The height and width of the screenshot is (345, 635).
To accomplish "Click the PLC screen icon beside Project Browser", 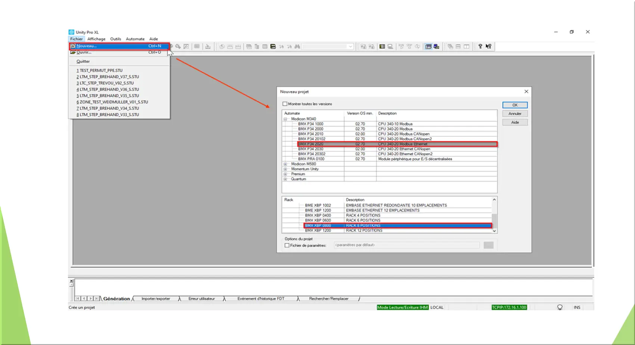I will tap(436, 46).
